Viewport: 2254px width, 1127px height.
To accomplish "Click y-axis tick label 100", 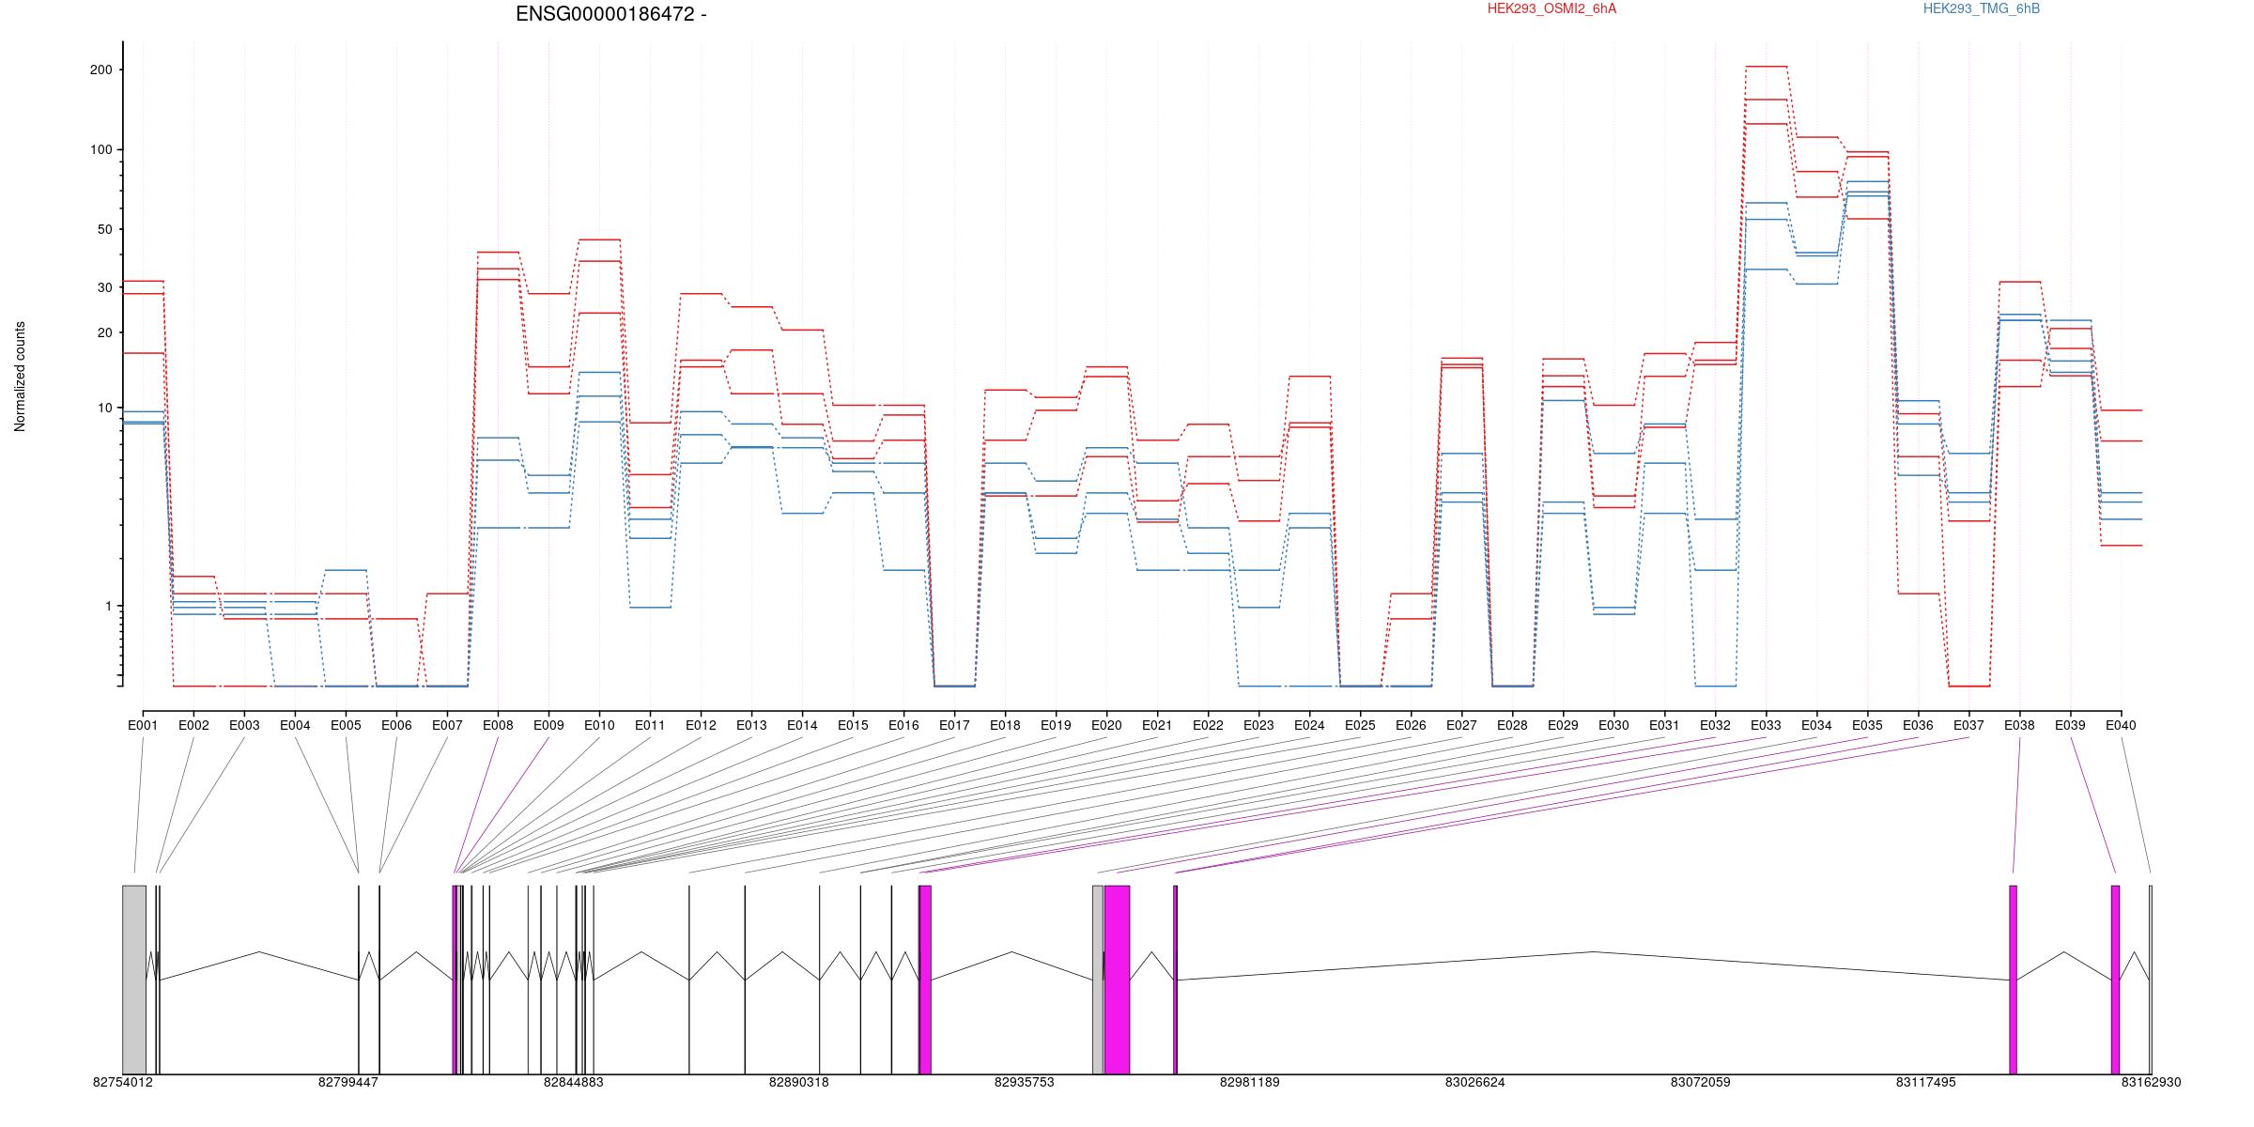I will pos(101,149).
